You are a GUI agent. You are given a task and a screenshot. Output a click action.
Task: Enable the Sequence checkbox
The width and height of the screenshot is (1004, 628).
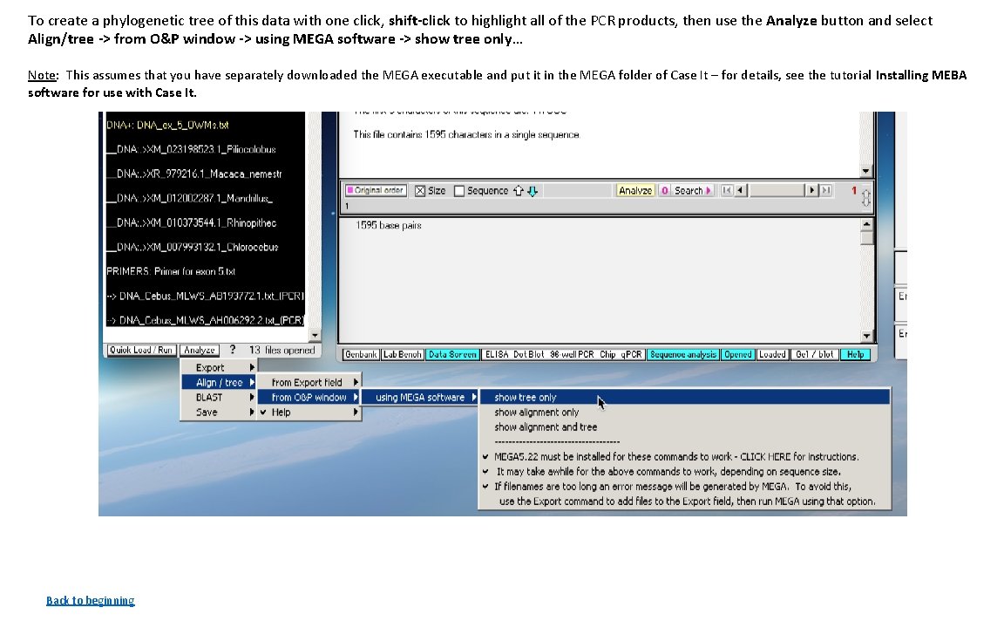point(458,189)
